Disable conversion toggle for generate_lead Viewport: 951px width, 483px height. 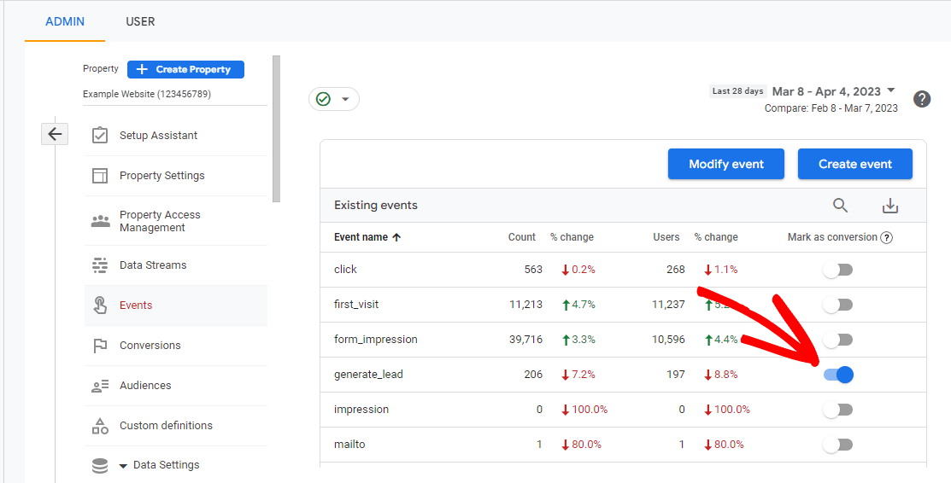[x=838, y=375]
